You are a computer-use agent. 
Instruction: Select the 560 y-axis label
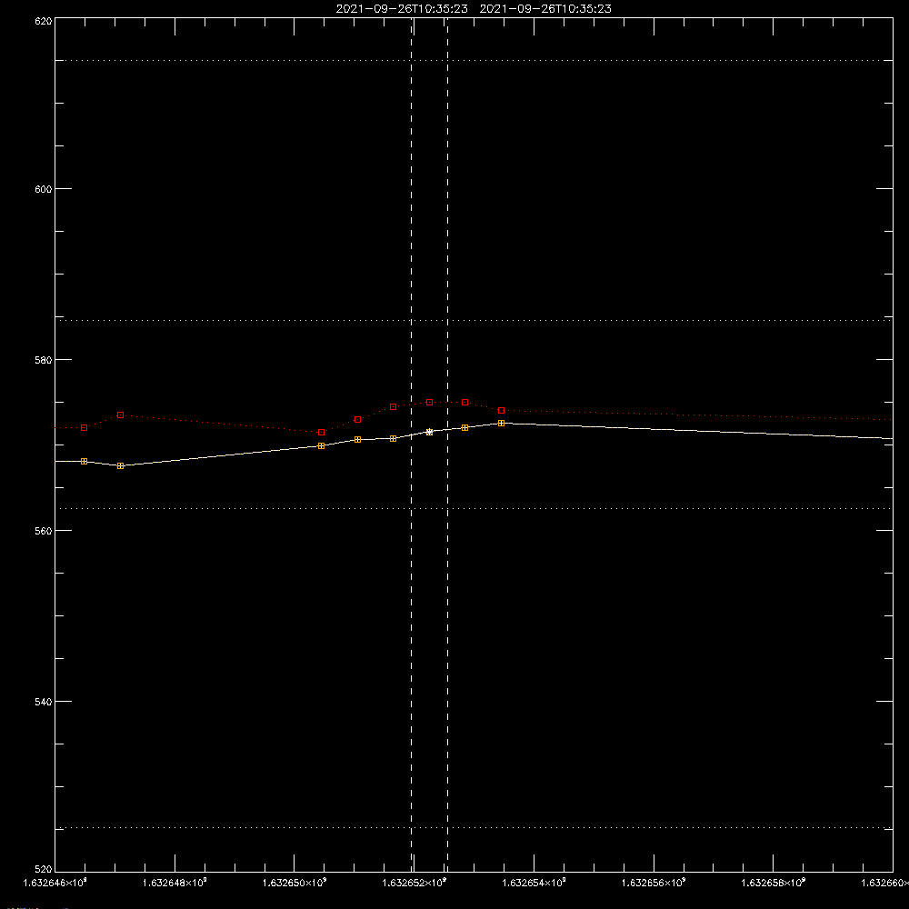[44, 531]
